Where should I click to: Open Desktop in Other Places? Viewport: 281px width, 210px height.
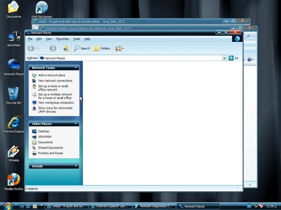(x=44, y=131)
